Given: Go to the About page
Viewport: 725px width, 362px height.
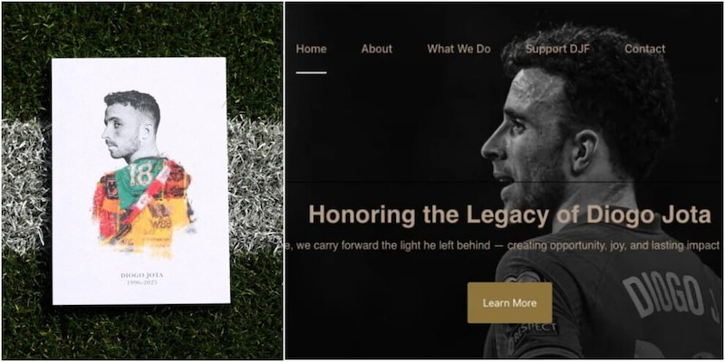Looking at the screenshot, I should pos(377,49).
